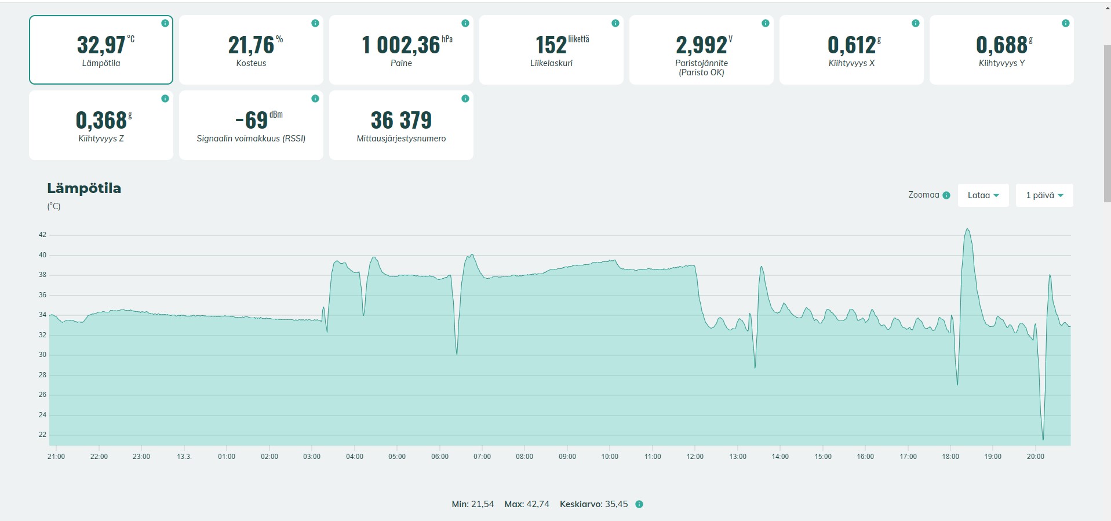Click info icon on Paine card
1111x521 pixels.
pyautogui.click(x=465, y=23)
